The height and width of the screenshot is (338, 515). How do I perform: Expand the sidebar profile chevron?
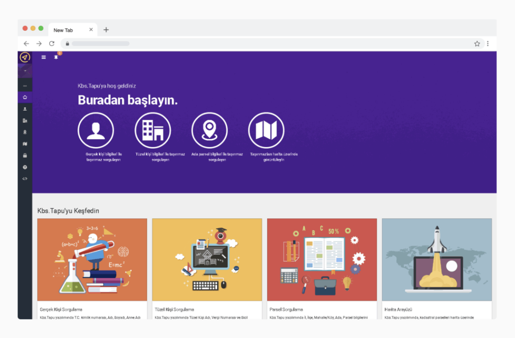[x=25, y=70]
